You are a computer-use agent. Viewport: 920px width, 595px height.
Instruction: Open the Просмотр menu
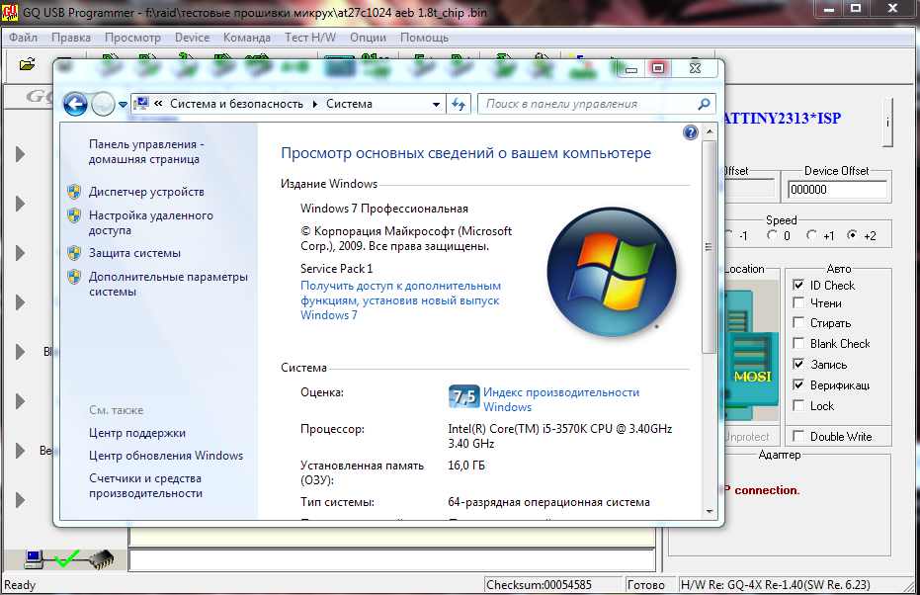[132, 38]
